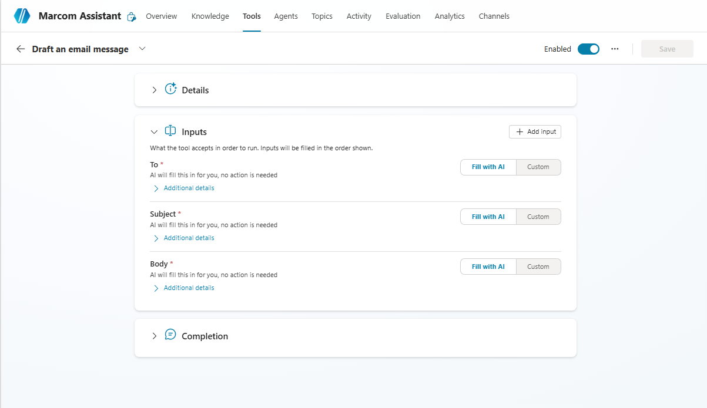This screenshot has height=408, width=707.
Task: Go to the Analytics tab
Action: click(x=450, y=16)
